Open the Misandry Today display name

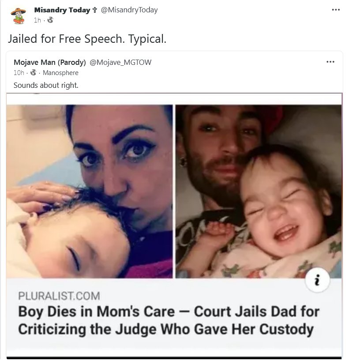[62, 10]
